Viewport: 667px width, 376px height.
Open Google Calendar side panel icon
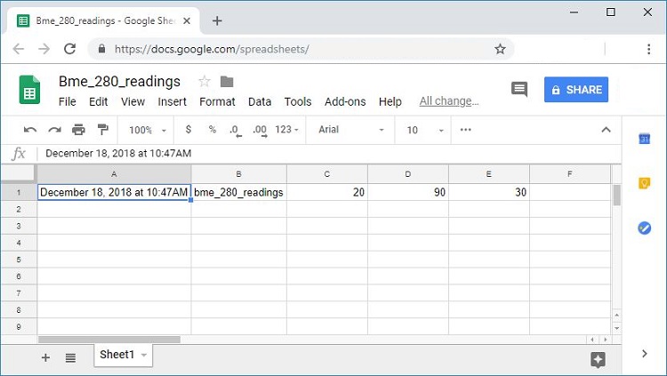(x=645, y=138)
